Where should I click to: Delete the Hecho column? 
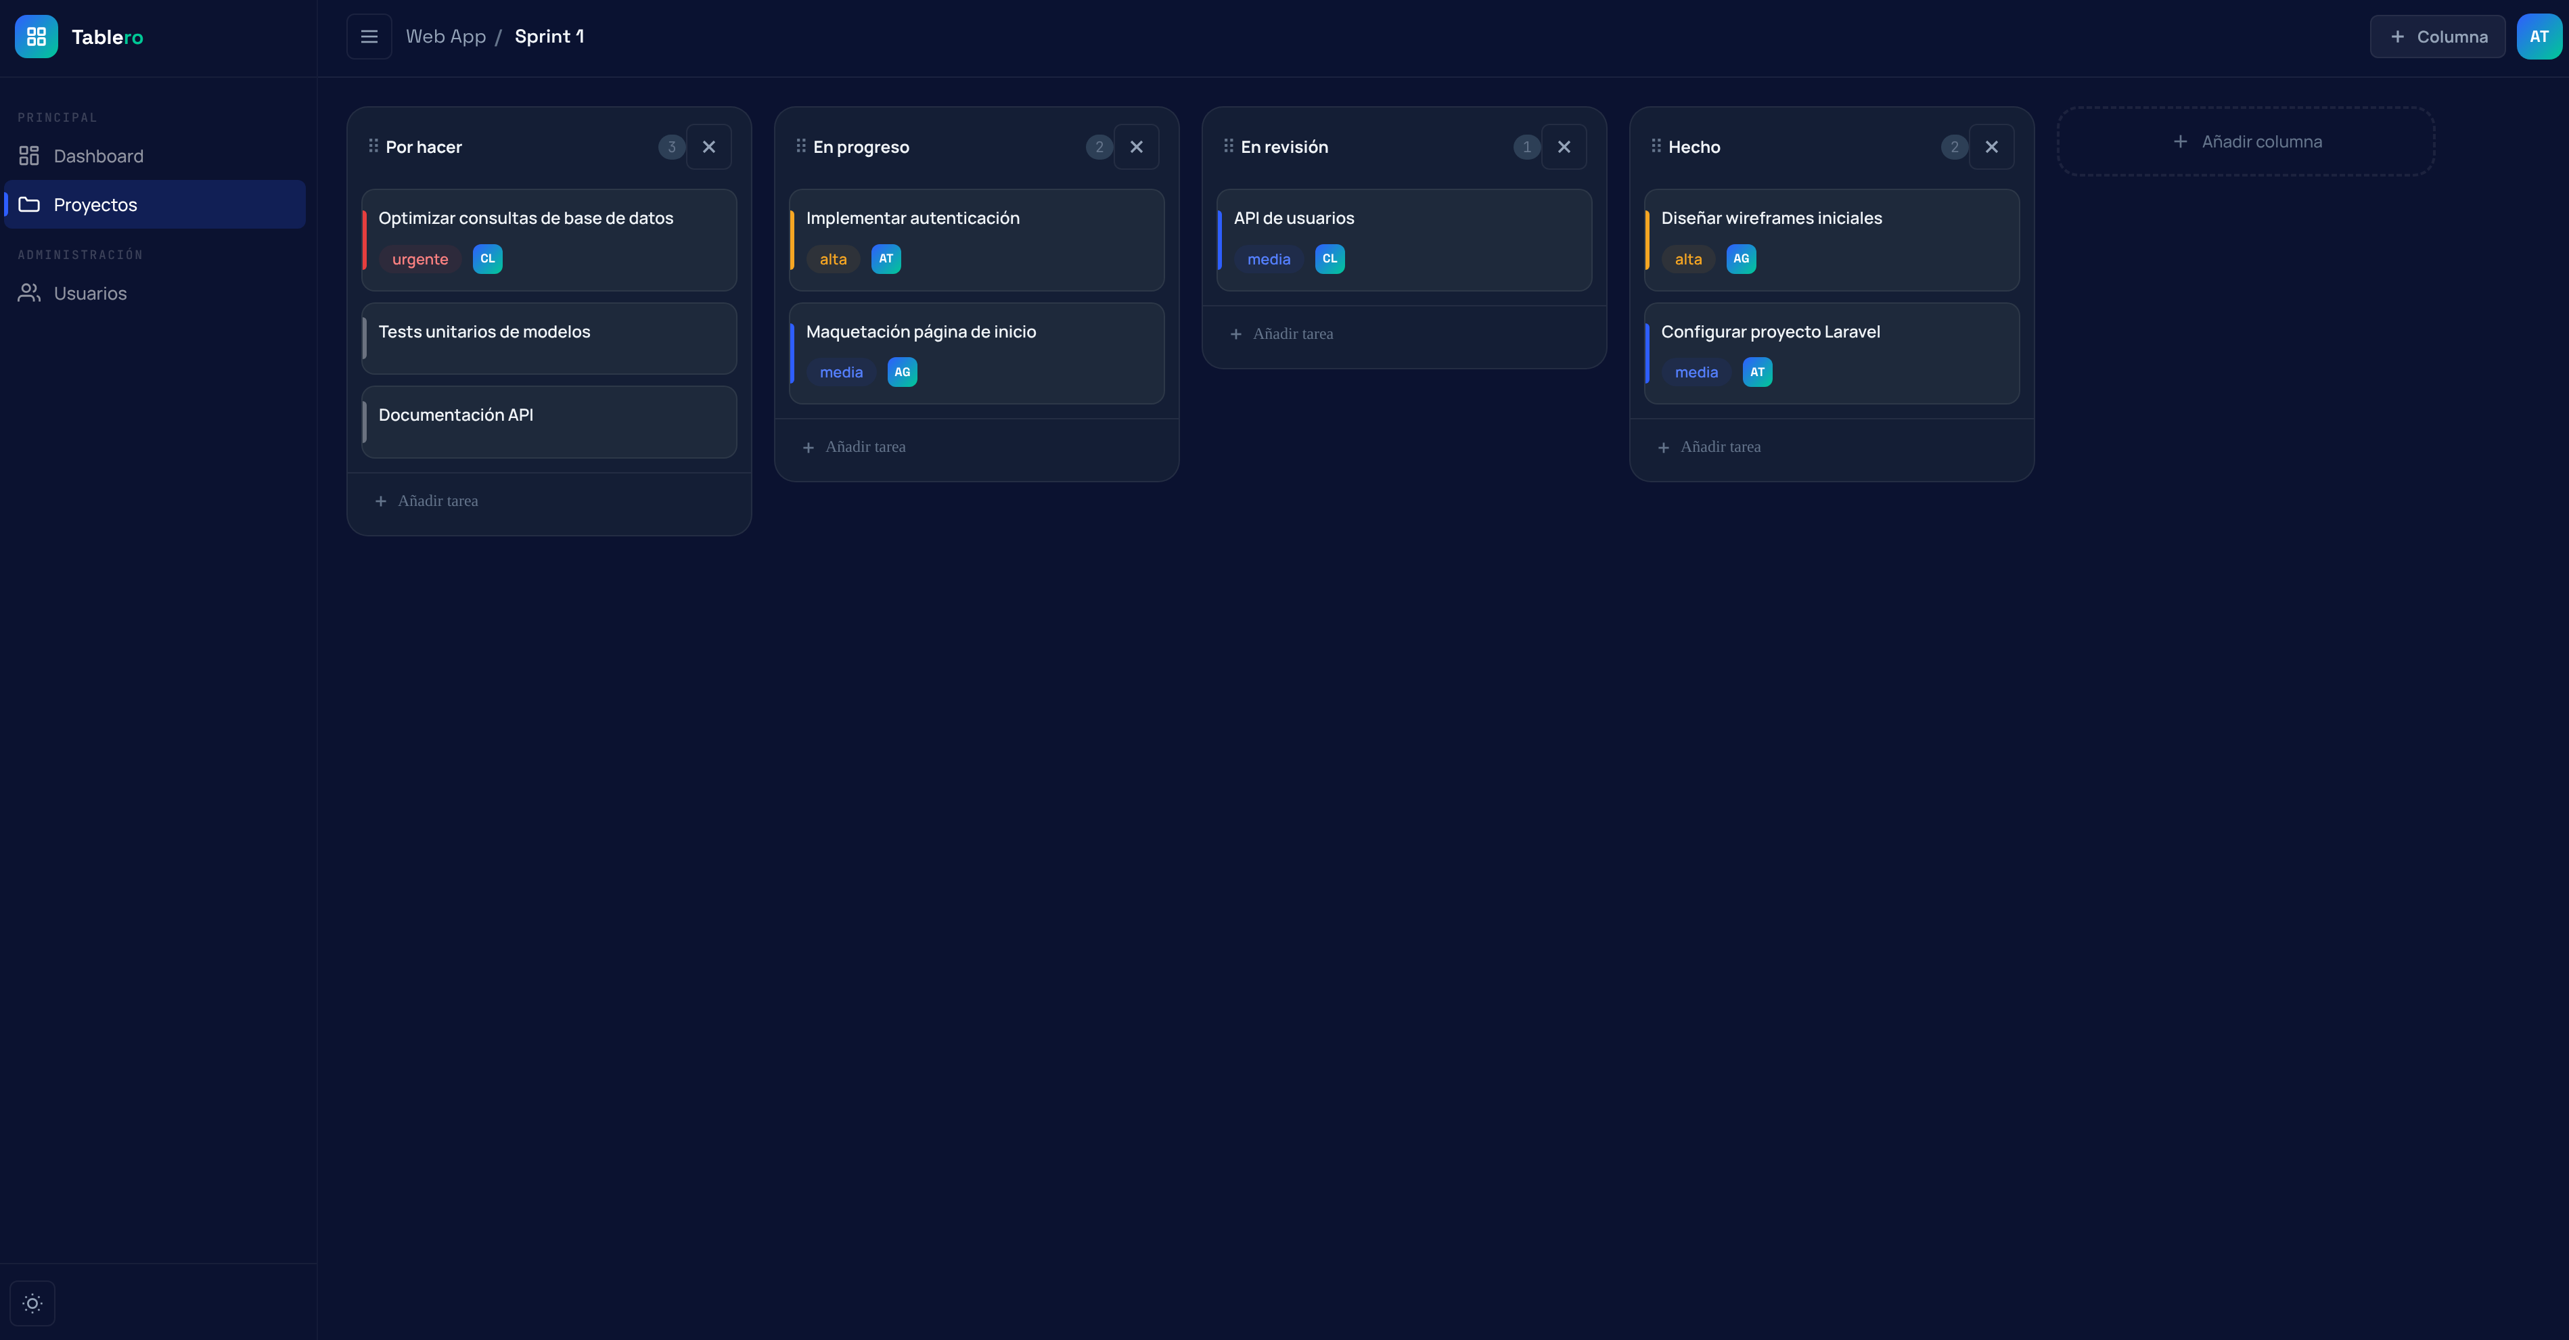1992,147
